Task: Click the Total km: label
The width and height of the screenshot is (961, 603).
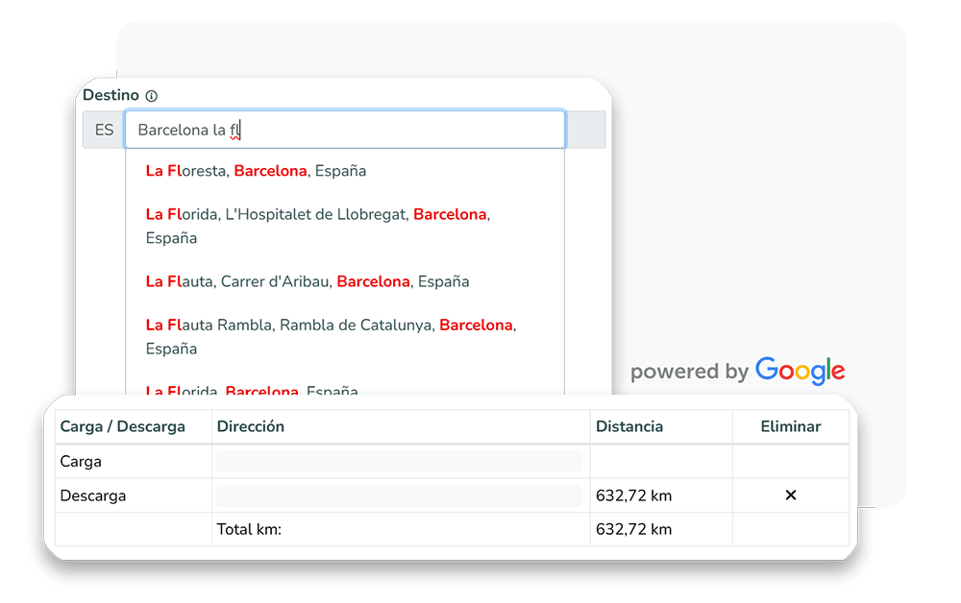Action: click(249, 529)
